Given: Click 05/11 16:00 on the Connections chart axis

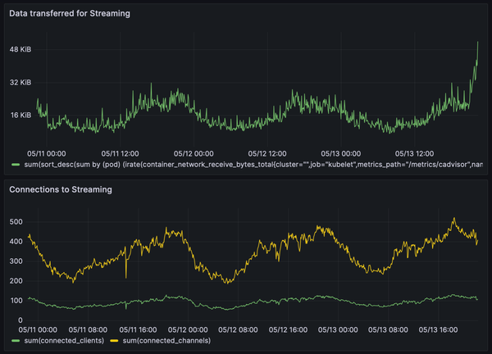Looking at the screenshot, I should [138, 330].
